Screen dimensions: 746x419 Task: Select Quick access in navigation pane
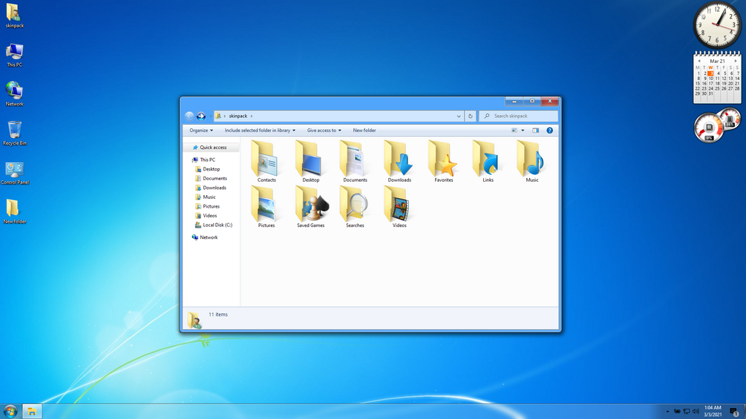[x=212, y=148]
